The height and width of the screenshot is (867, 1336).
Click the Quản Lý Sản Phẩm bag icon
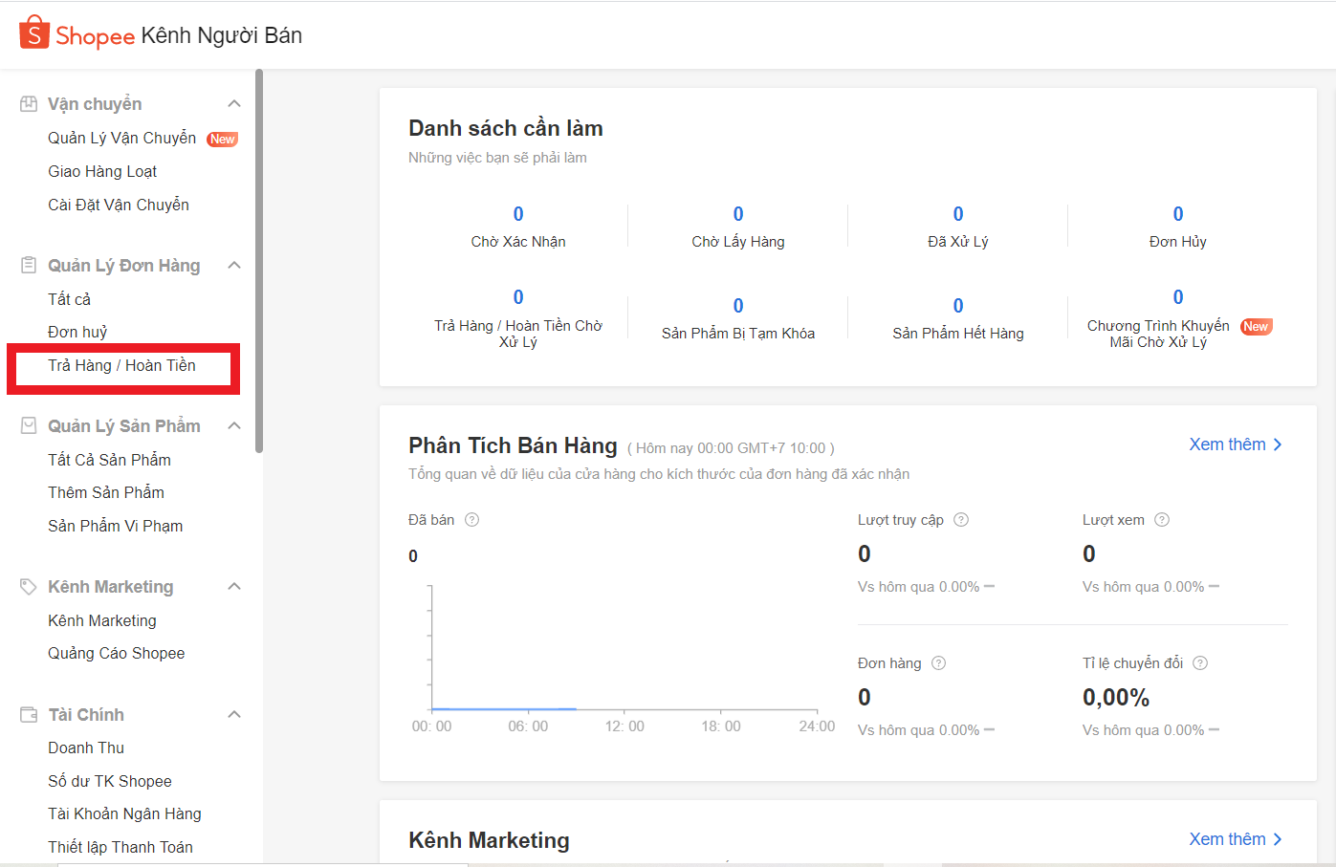(x=29, y=426)
